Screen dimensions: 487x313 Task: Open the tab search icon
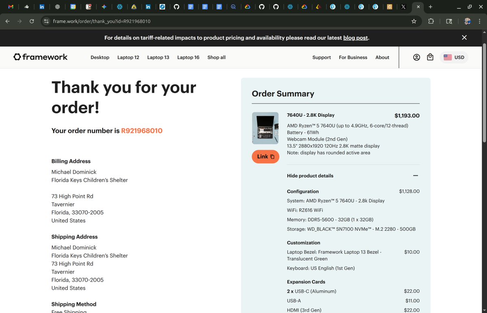[449, 21]
